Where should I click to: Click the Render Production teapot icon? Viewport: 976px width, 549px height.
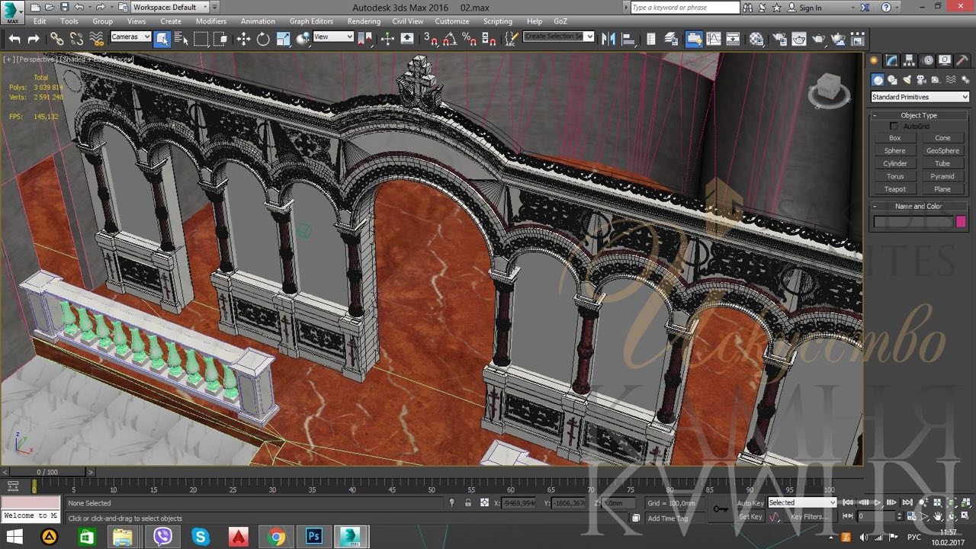point(819,39)
